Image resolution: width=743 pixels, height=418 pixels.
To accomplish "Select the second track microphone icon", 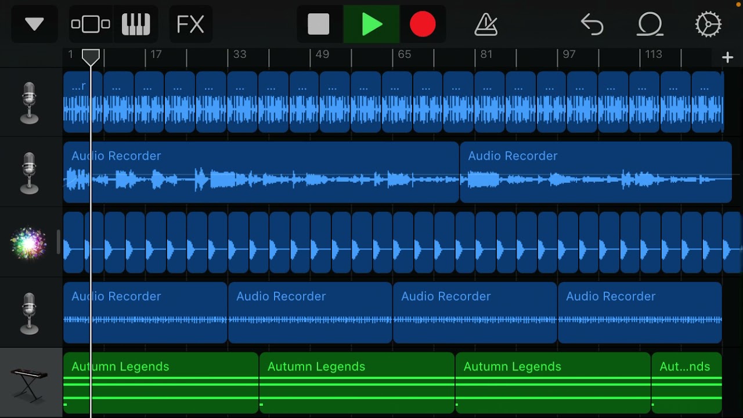I will click(x=29, y=173).
